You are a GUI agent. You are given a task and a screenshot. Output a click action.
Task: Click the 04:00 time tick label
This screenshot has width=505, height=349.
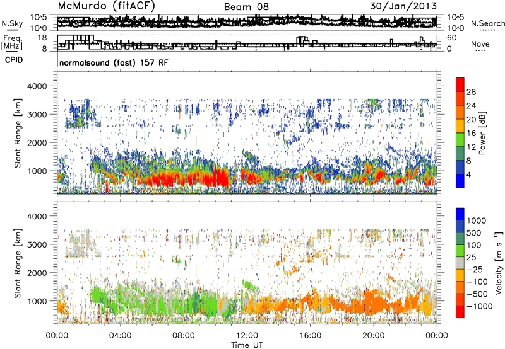[x=120, y=336]
